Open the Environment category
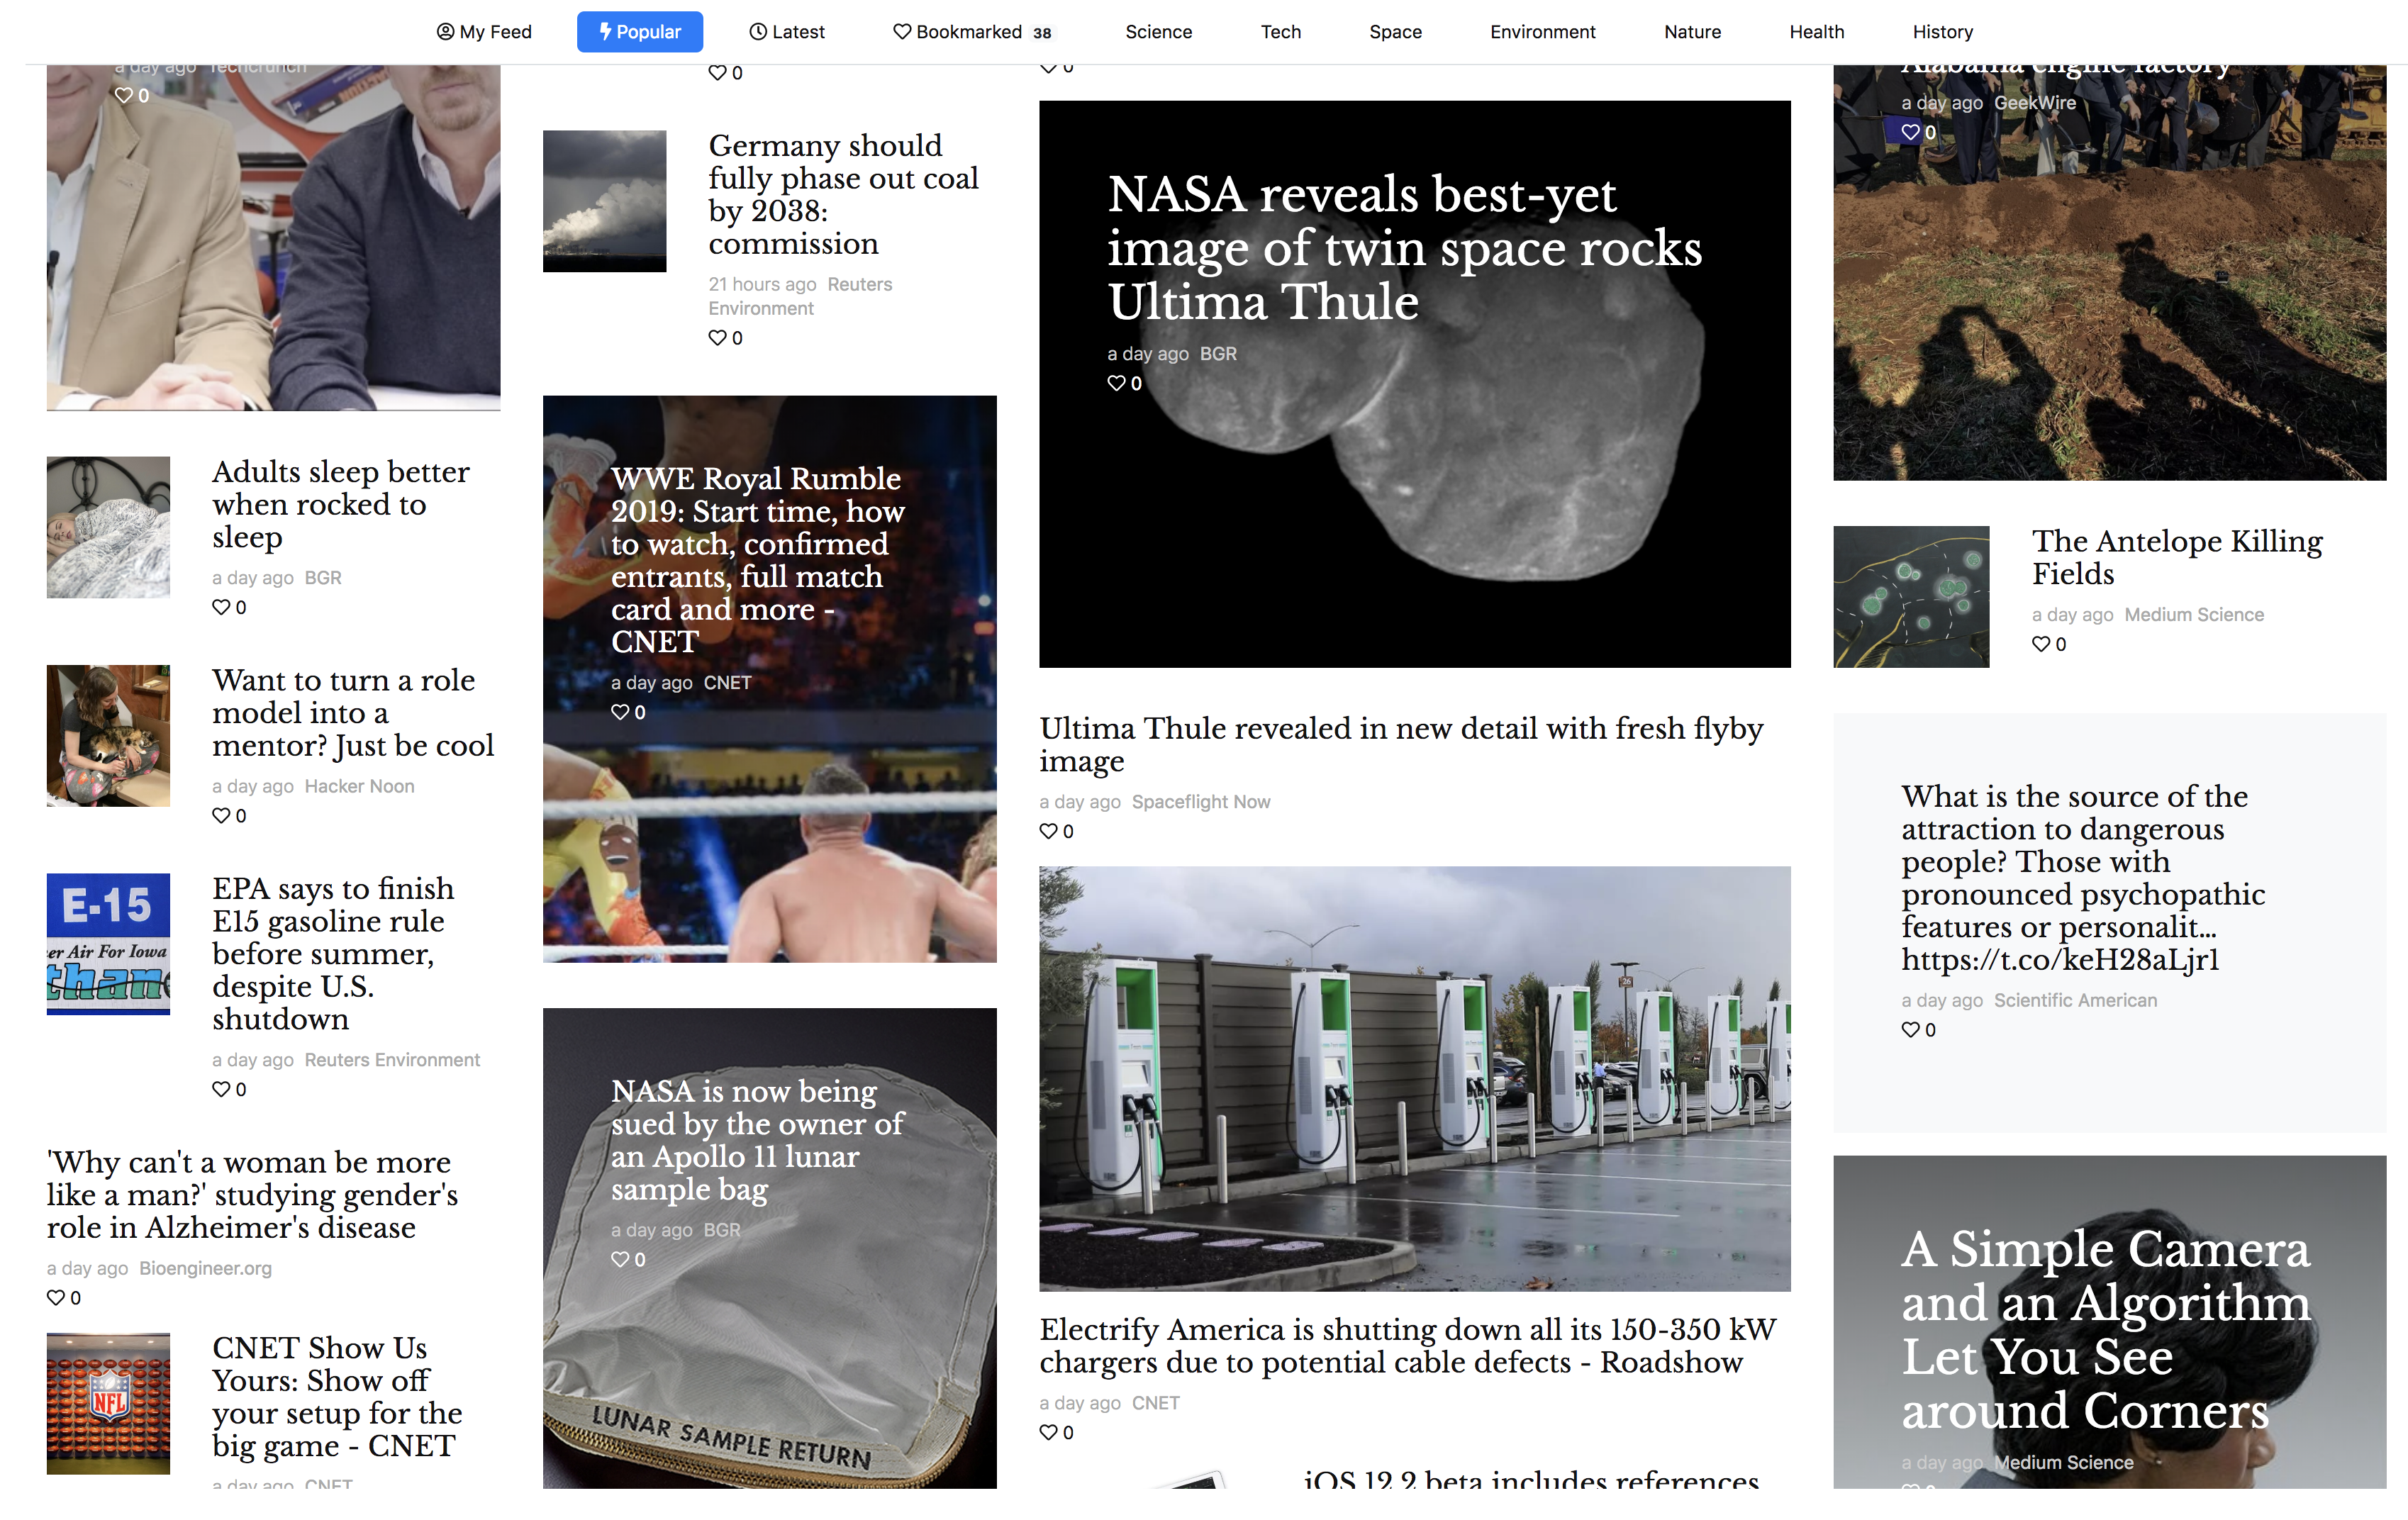 point(1542,32)
